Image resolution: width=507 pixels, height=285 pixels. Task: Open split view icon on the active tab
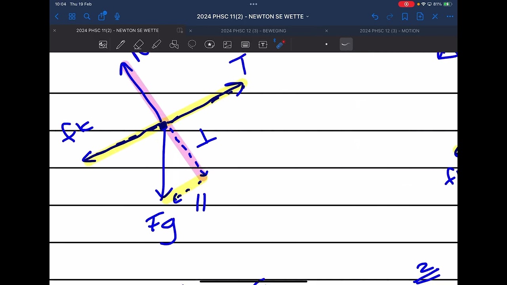(x=180, y=30)
